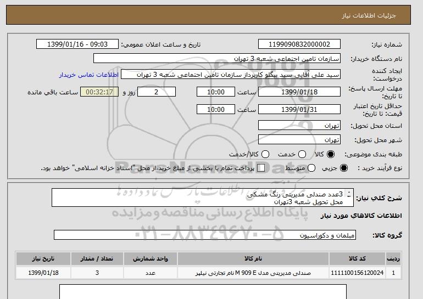The image size is (423, 299).
Task: Click the شرح کلی نیاز label
Action: tap(379, 198)
